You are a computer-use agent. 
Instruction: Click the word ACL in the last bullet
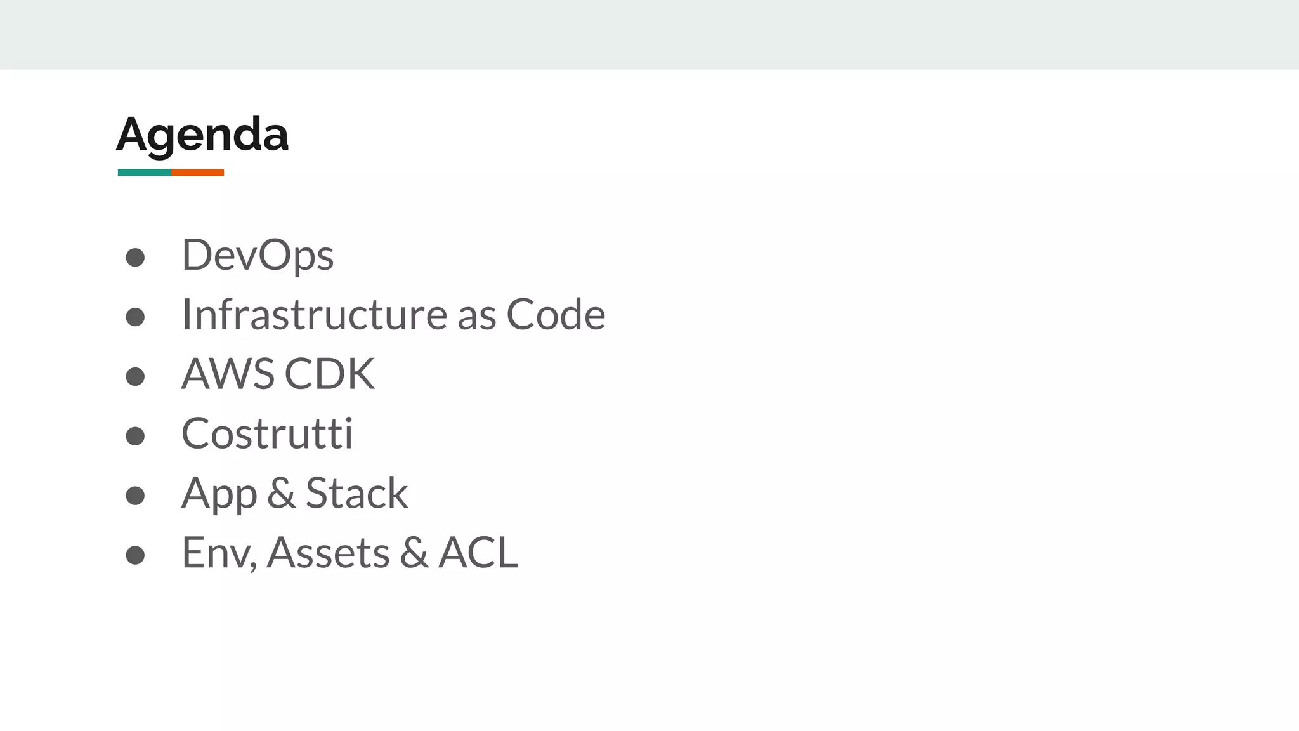tap(478, 553)
